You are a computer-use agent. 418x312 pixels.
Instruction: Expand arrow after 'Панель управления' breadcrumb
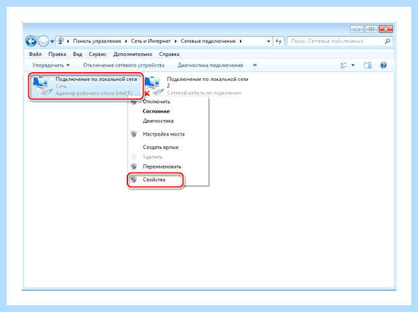126,41
